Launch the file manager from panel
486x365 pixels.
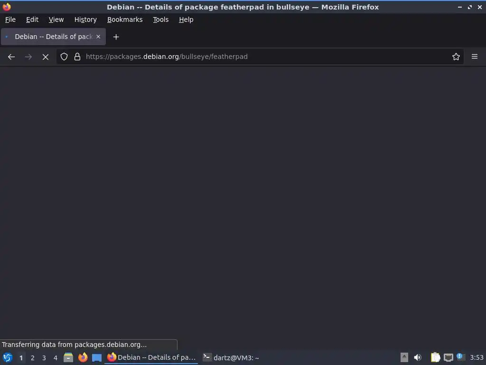click(68, 357)
